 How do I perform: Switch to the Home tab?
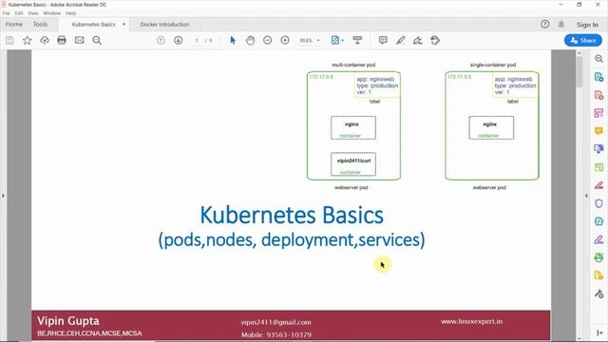coord(14,24)
